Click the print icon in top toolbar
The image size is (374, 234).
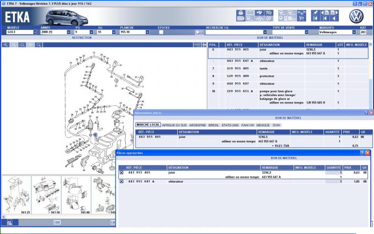click(x=241, y=13)
